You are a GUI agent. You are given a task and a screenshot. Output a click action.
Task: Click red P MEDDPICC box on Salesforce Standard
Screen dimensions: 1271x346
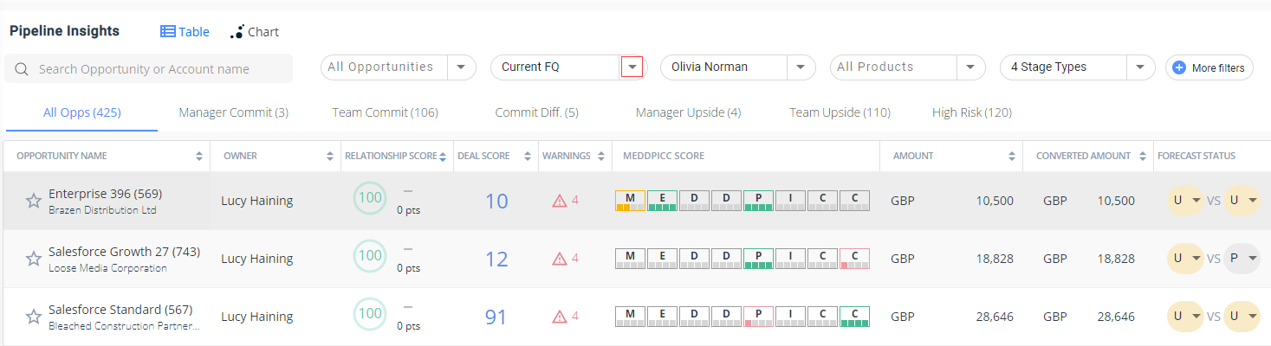point(758,317)
